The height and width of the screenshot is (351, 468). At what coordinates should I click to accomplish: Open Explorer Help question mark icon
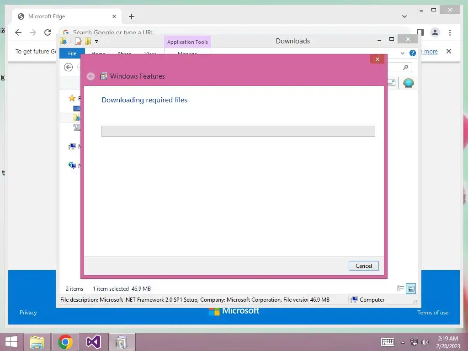click(x=413, y=53)
